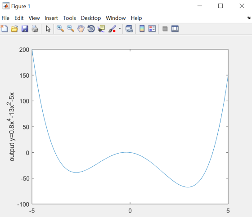
Task: Open the Window menu
Action: click(116, 18)
